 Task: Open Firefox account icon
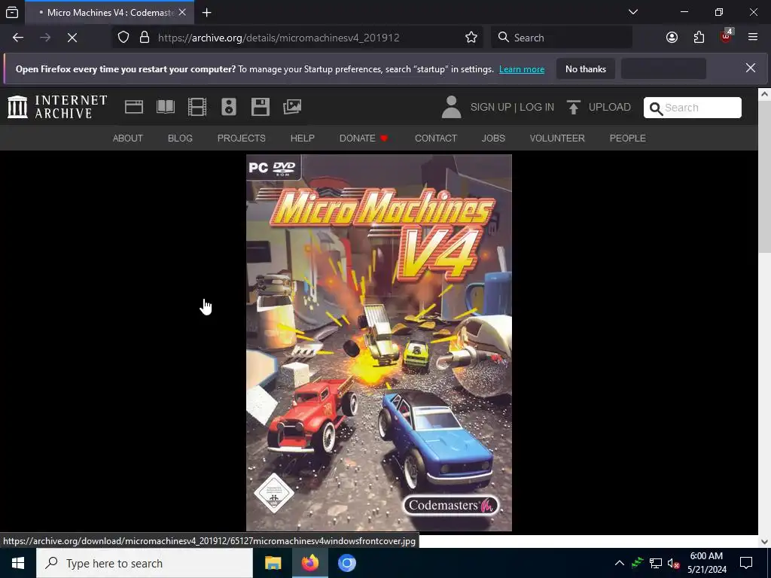click(x=672, y=38)
